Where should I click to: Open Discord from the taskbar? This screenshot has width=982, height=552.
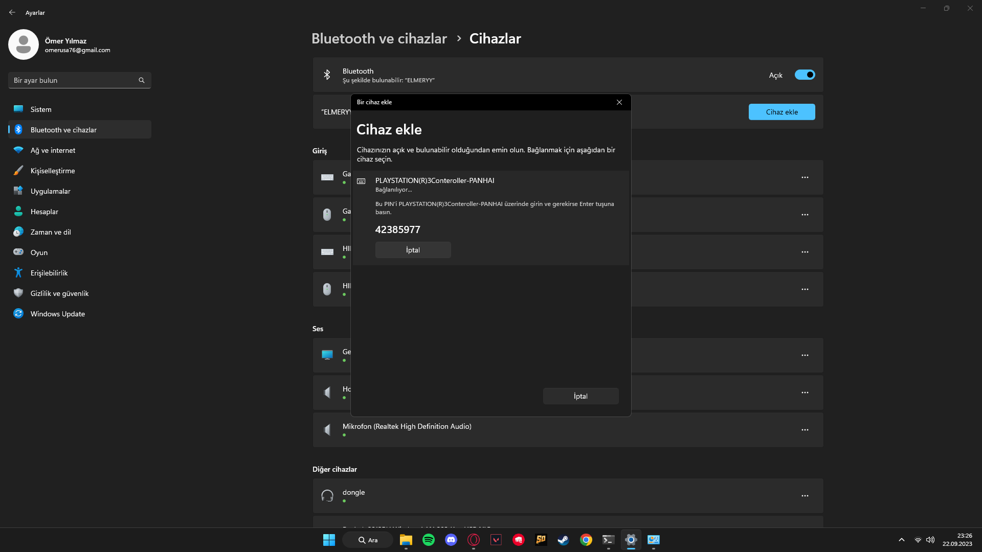click(x=451, y=540)
